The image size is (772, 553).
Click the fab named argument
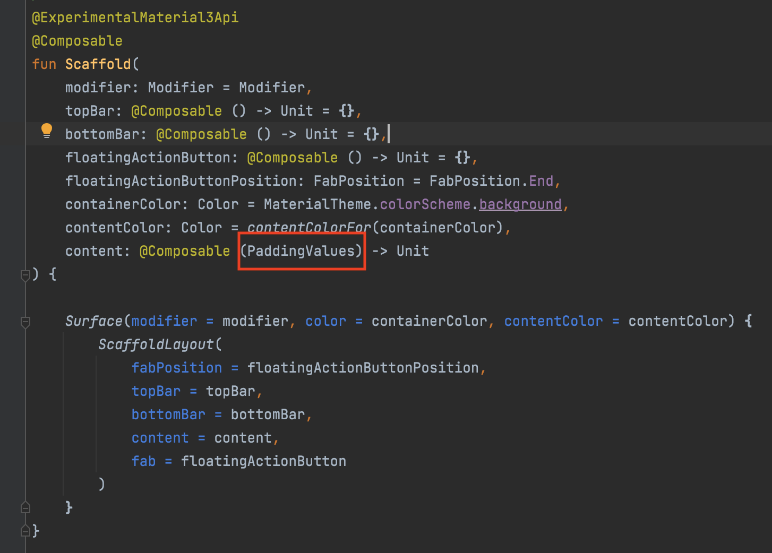point(143,461)
